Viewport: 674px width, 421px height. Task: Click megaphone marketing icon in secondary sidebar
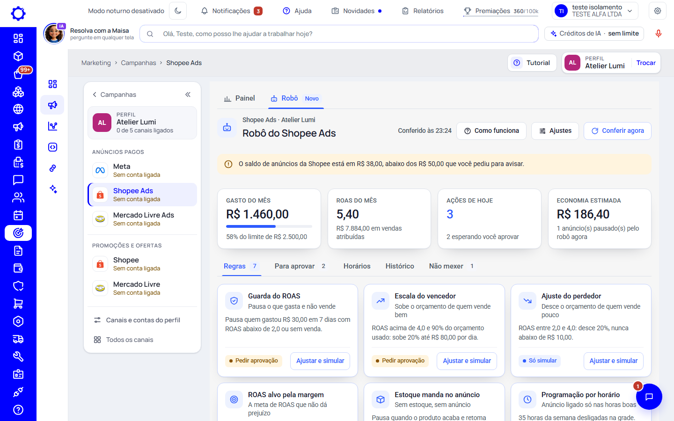tap(52, 105)
